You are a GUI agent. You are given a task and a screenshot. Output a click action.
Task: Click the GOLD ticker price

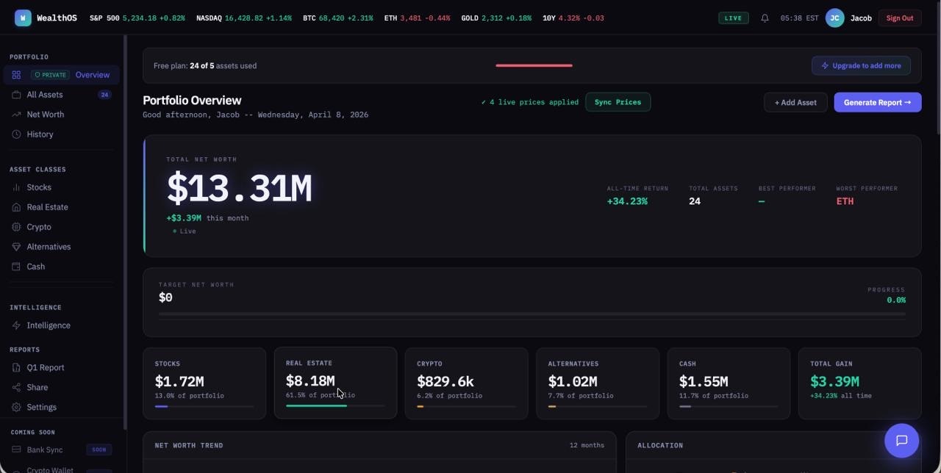pos(493,18)
